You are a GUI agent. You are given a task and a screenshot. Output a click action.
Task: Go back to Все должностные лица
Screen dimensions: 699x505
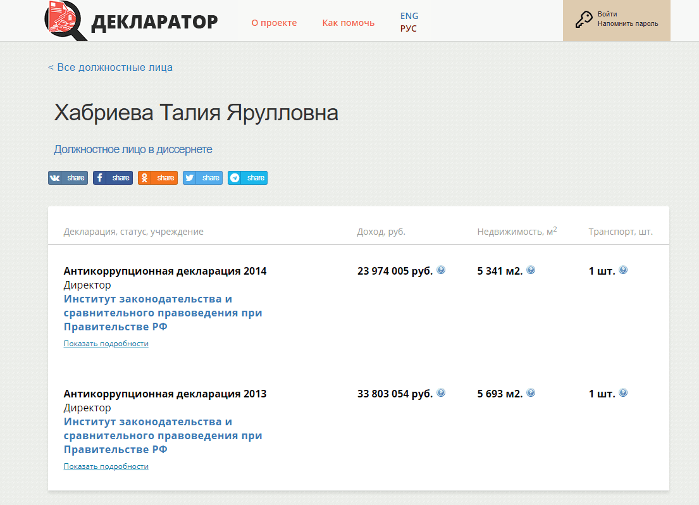(110, 67)
